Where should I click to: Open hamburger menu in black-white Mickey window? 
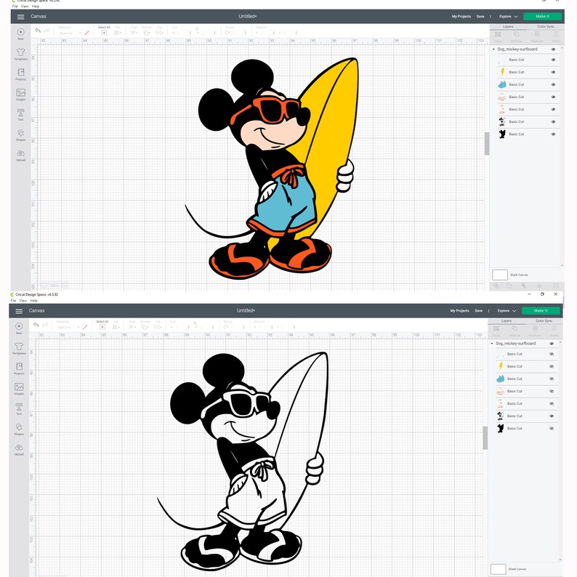(x=19, y=311)
